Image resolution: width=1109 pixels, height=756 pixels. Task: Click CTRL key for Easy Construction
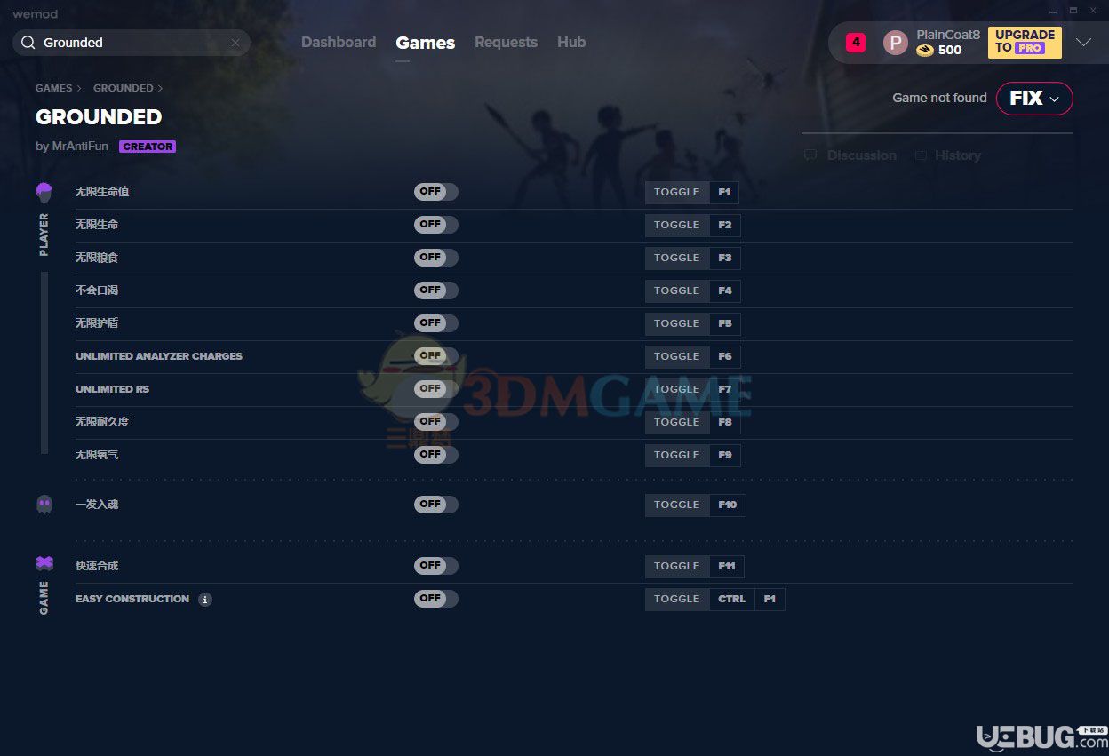tap(732, 599)
